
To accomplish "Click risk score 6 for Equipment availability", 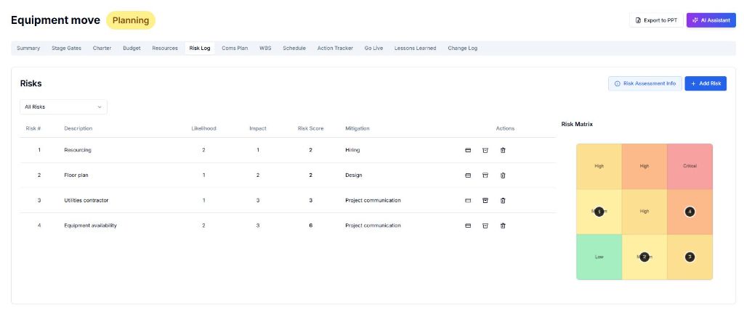I will click(311, 225).
